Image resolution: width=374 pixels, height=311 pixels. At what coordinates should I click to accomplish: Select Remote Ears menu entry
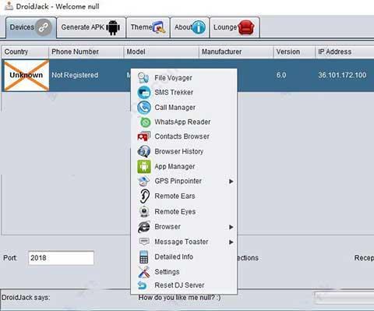coord(184,196)
